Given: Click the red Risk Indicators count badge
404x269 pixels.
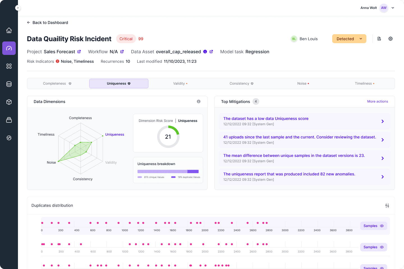Looking at the screenshot, I should click(58, 61).
